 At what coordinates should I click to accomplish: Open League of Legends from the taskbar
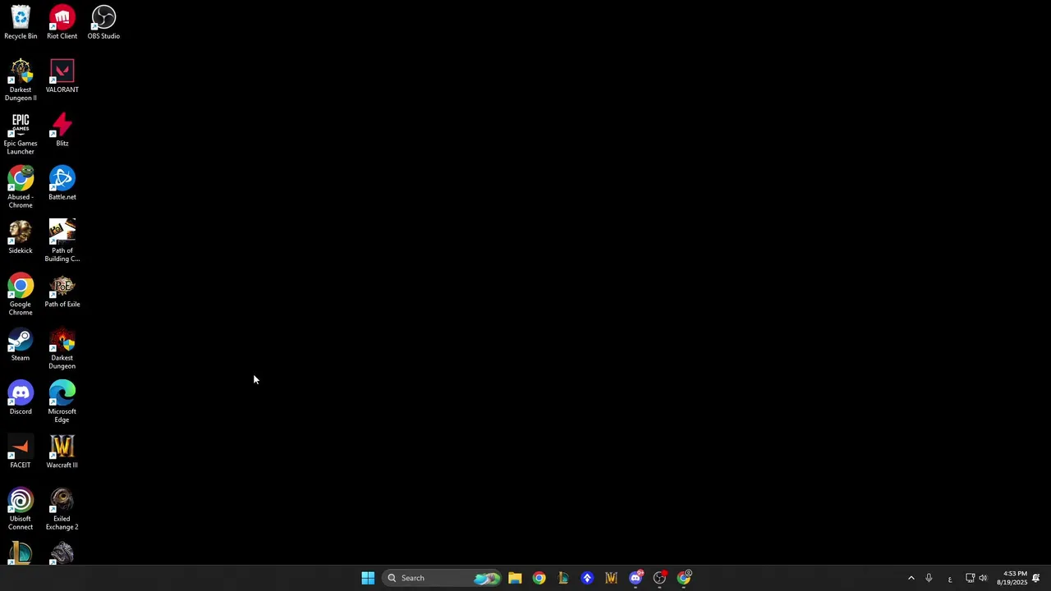pyautogui.click(x=562, y=578)
